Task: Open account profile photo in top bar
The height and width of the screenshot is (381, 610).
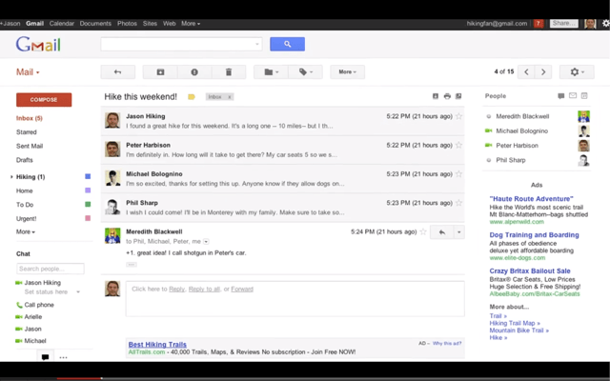Action: [590, 23]
